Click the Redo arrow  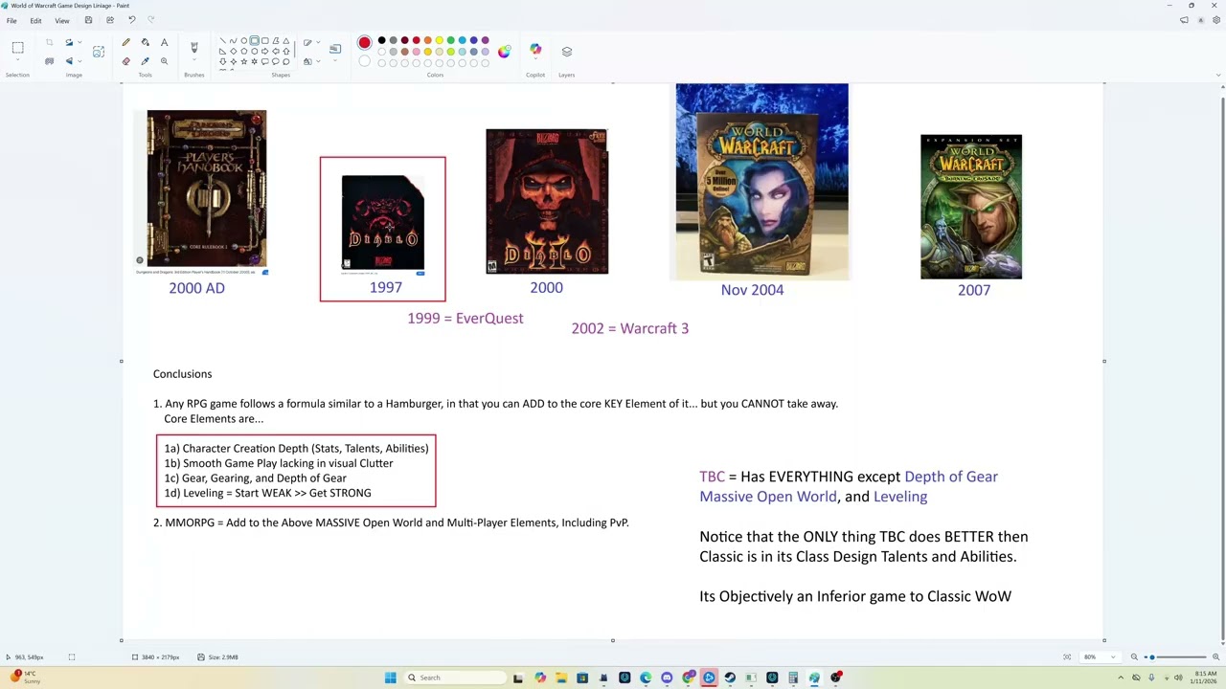(150, 20)
